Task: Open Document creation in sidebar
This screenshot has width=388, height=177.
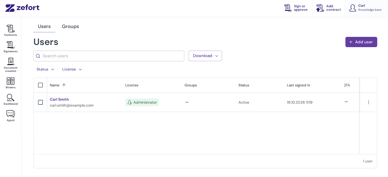Action: click(x=11, y=65)
